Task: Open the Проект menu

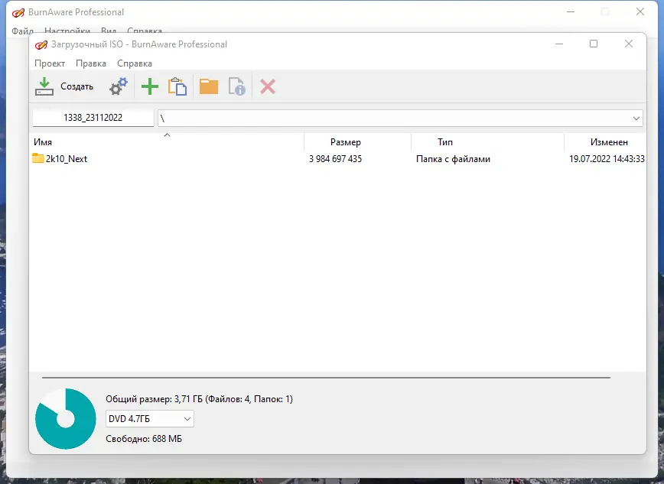Action: [x=50, y=63]
